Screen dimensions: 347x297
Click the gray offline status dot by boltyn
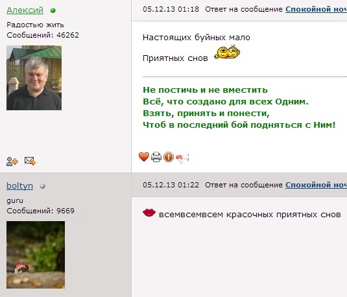[43, 186]
